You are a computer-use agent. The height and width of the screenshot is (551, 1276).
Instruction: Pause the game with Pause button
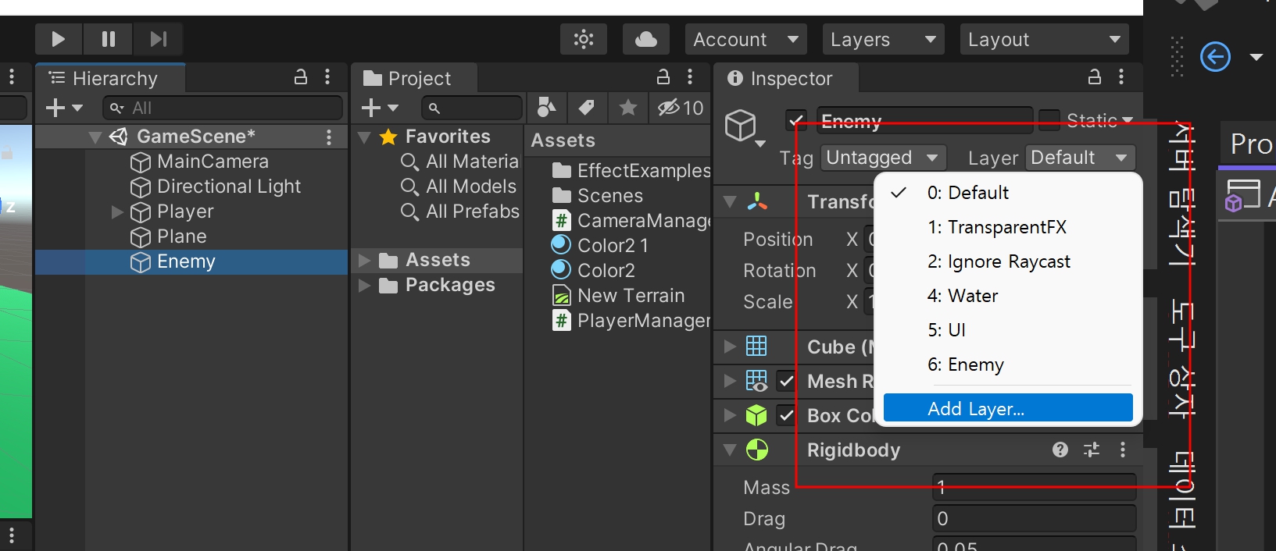109,39
